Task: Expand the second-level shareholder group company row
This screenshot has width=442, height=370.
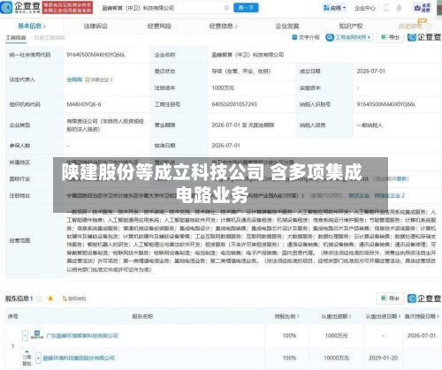Action: [x=38, y=358]
